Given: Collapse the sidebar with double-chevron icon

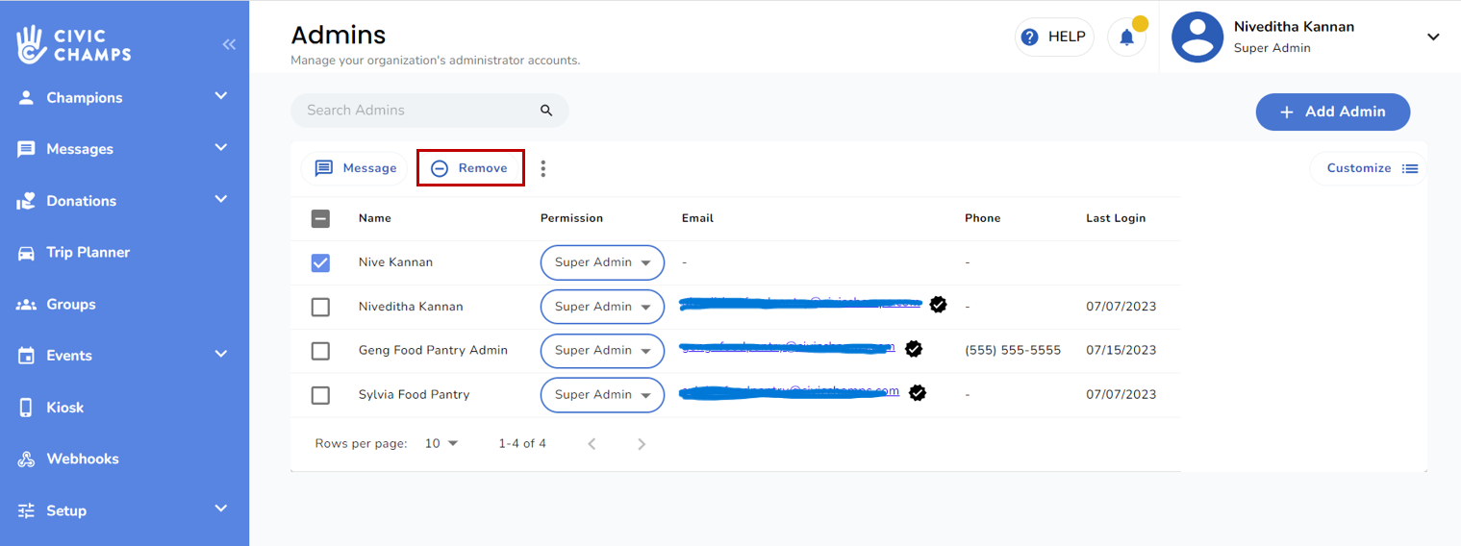Looking at the screenshot, I should coord(229,44).
